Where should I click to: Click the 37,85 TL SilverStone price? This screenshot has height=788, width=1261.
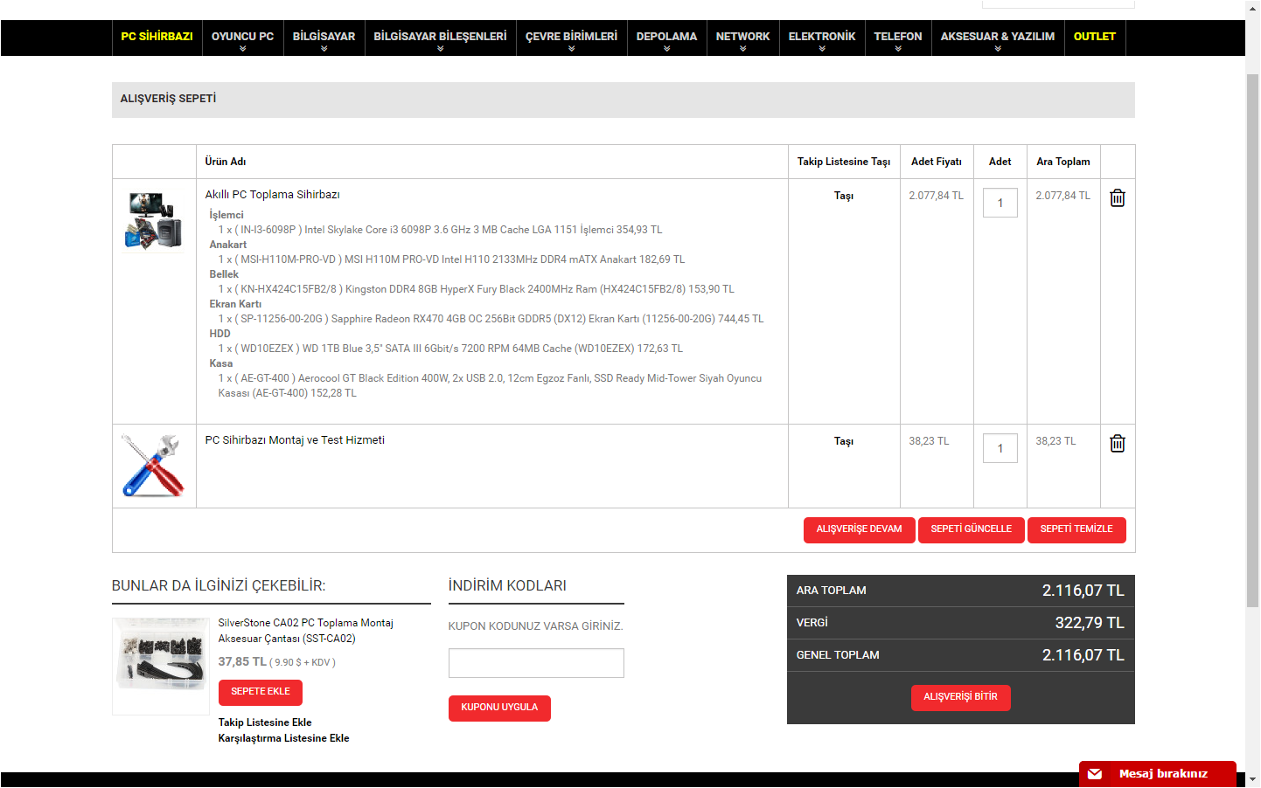click(242, 662)
